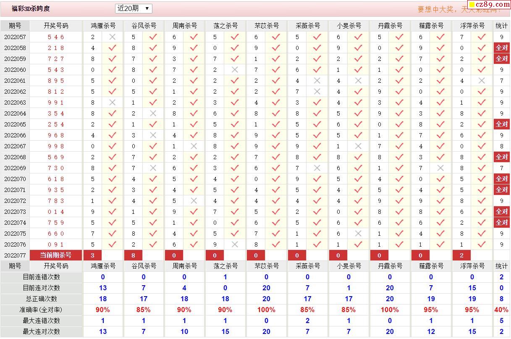Click the winning number 5 4 6
The width and height of the screenshot is (511, 339).
(x=56, y=37)
